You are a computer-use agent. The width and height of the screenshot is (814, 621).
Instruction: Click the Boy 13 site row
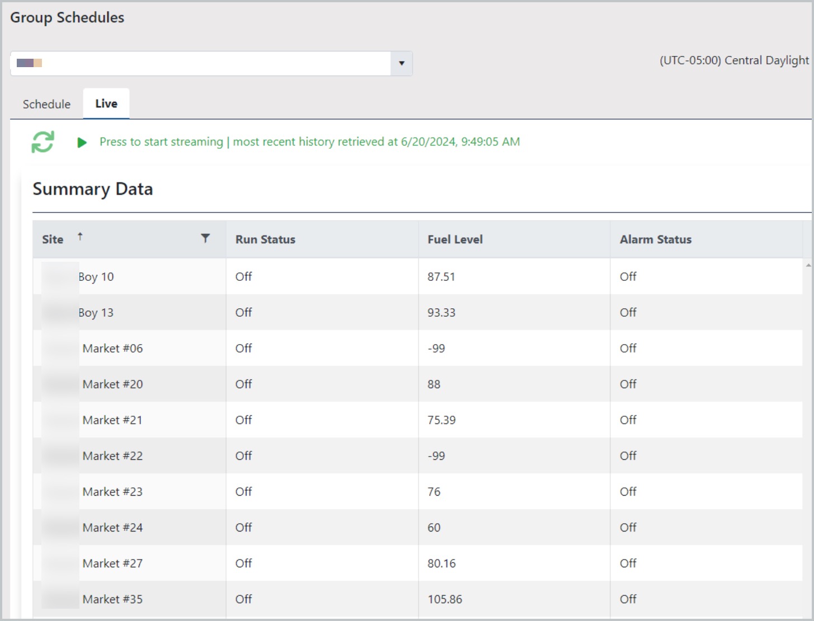point(96,313)
